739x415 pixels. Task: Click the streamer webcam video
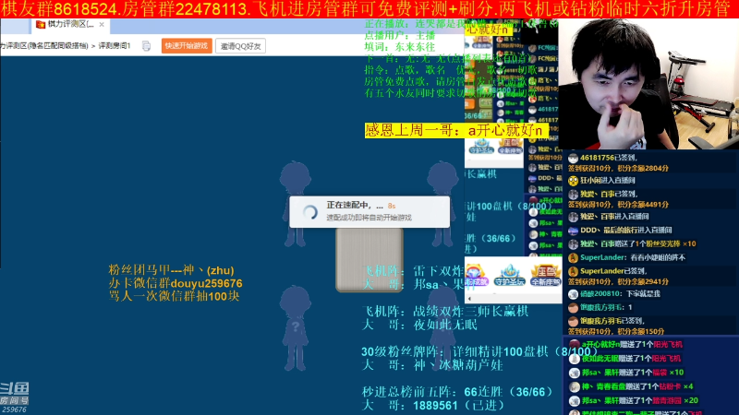pyautogui.click(x=648, y=84)
